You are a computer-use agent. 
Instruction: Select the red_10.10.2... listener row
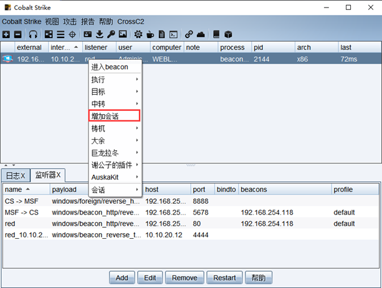[191, 235]
